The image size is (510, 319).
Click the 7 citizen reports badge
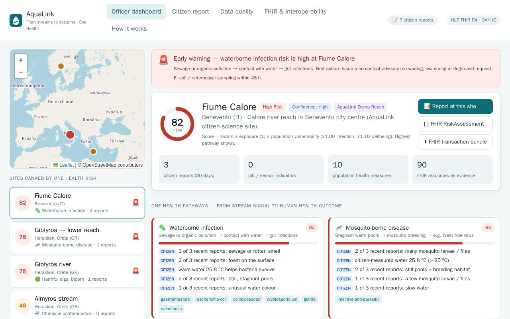413,20
